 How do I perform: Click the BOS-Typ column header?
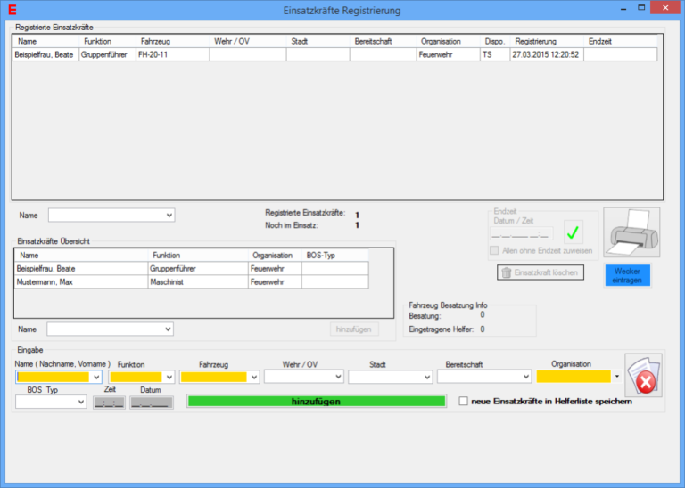pyautogui.click(x=335, y=255)
